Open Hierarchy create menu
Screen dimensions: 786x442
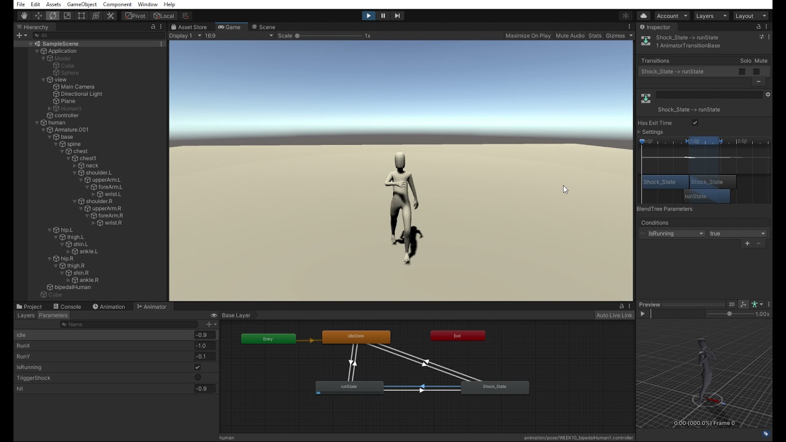click(x=21, y=36)
